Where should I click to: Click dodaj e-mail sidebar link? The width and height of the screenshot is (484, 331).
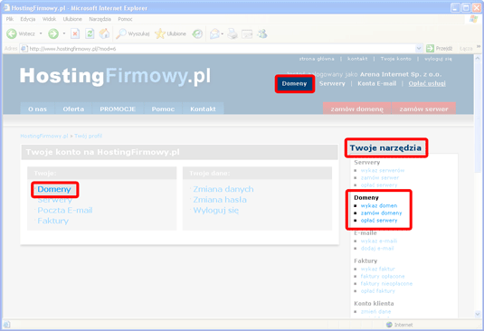point(377,248)
